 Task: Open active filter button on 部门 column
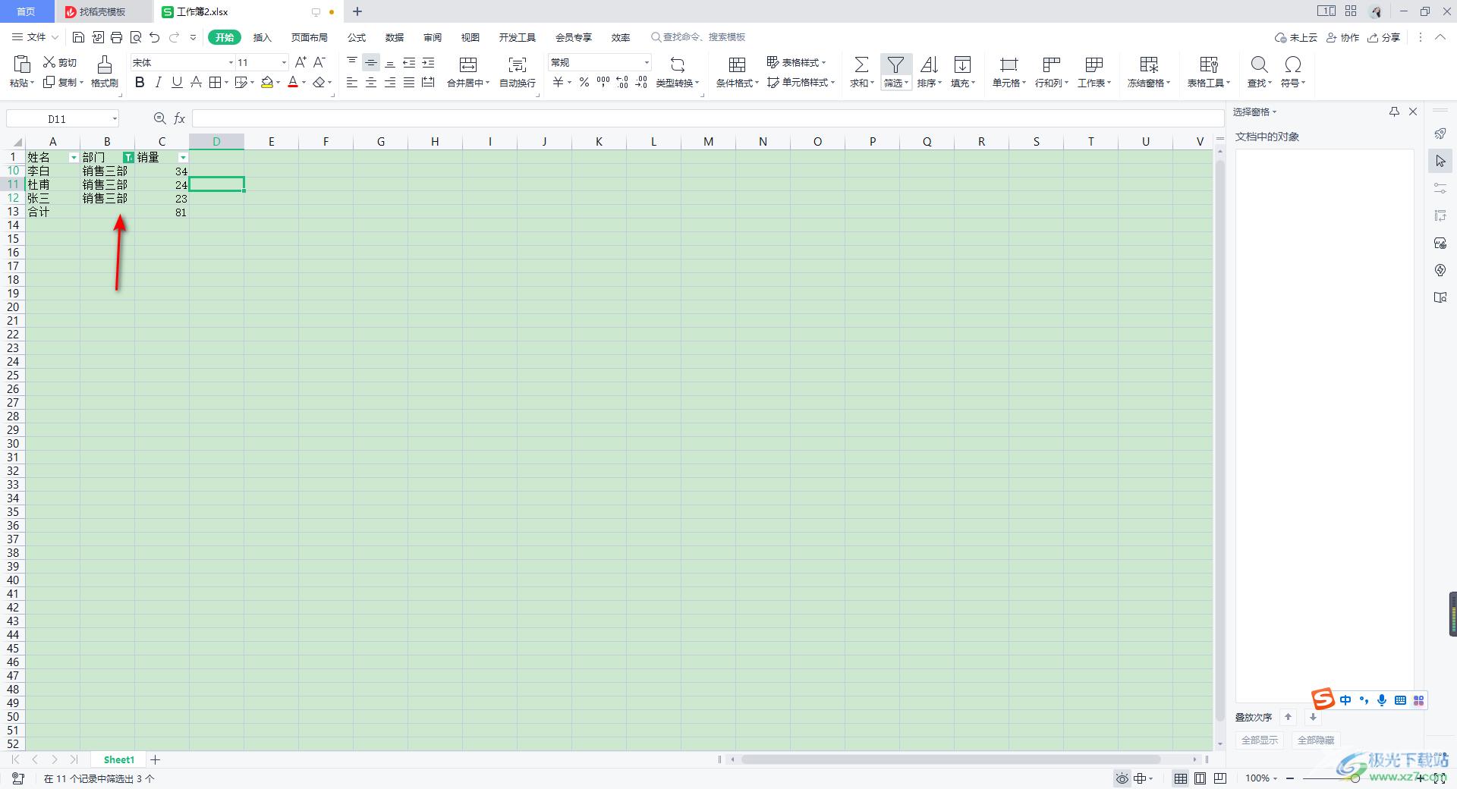pyautogui.click(x=128, y=158)
